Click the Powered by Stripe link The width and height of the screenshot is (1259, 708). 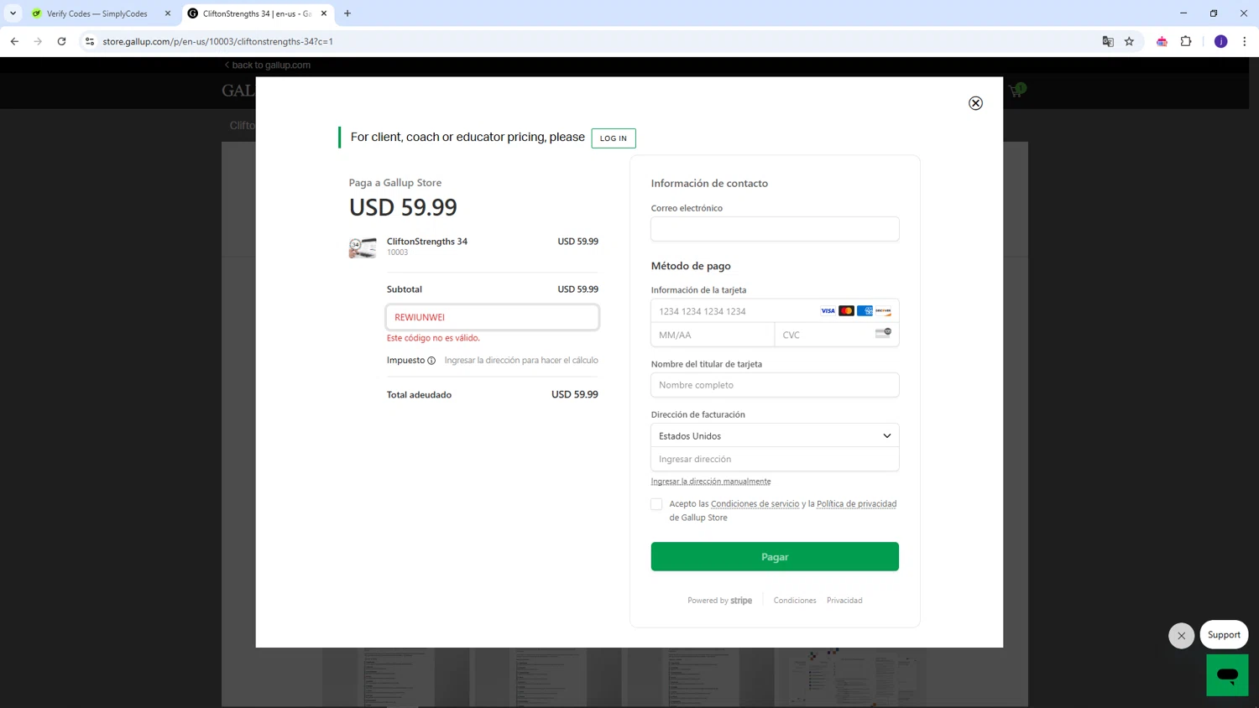point(719,601)
